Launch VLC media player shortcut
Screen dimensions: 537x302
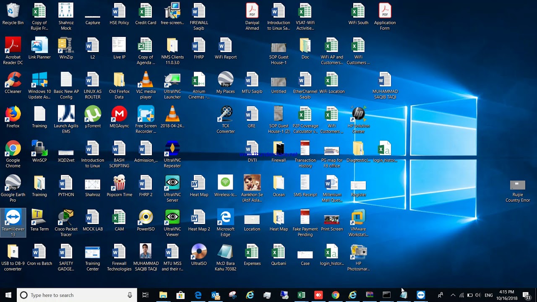[146, 86]
